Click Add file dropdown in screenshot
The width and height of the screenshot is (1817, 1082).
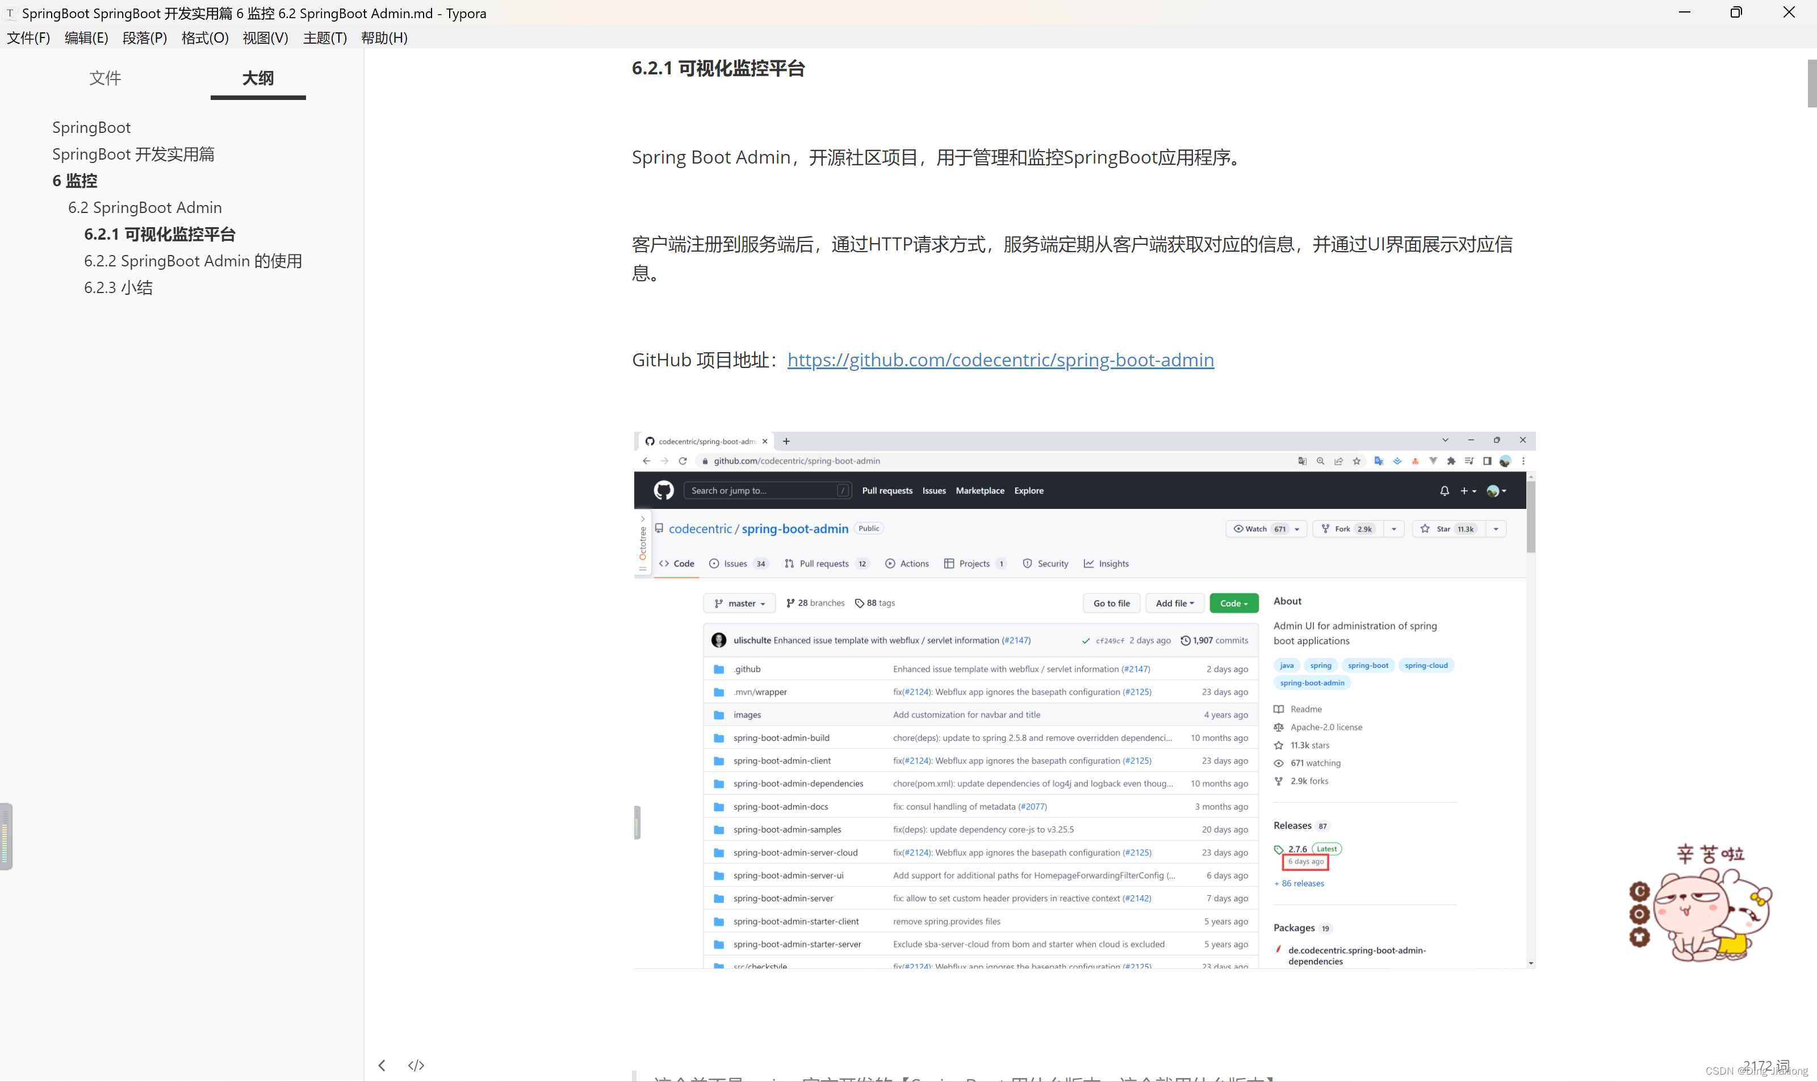point(1174,604)
